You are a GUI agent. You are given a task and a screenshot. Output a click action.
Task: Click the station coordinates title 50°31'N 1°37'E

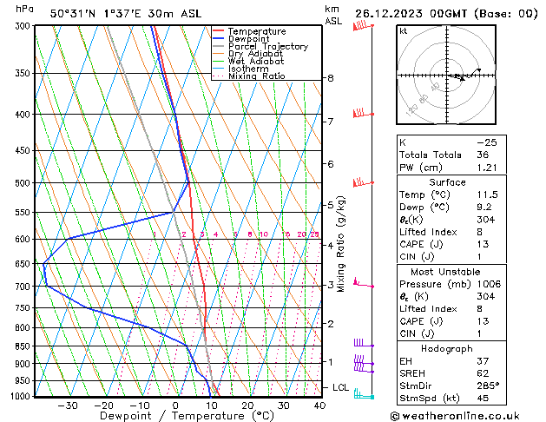point(95,14)
